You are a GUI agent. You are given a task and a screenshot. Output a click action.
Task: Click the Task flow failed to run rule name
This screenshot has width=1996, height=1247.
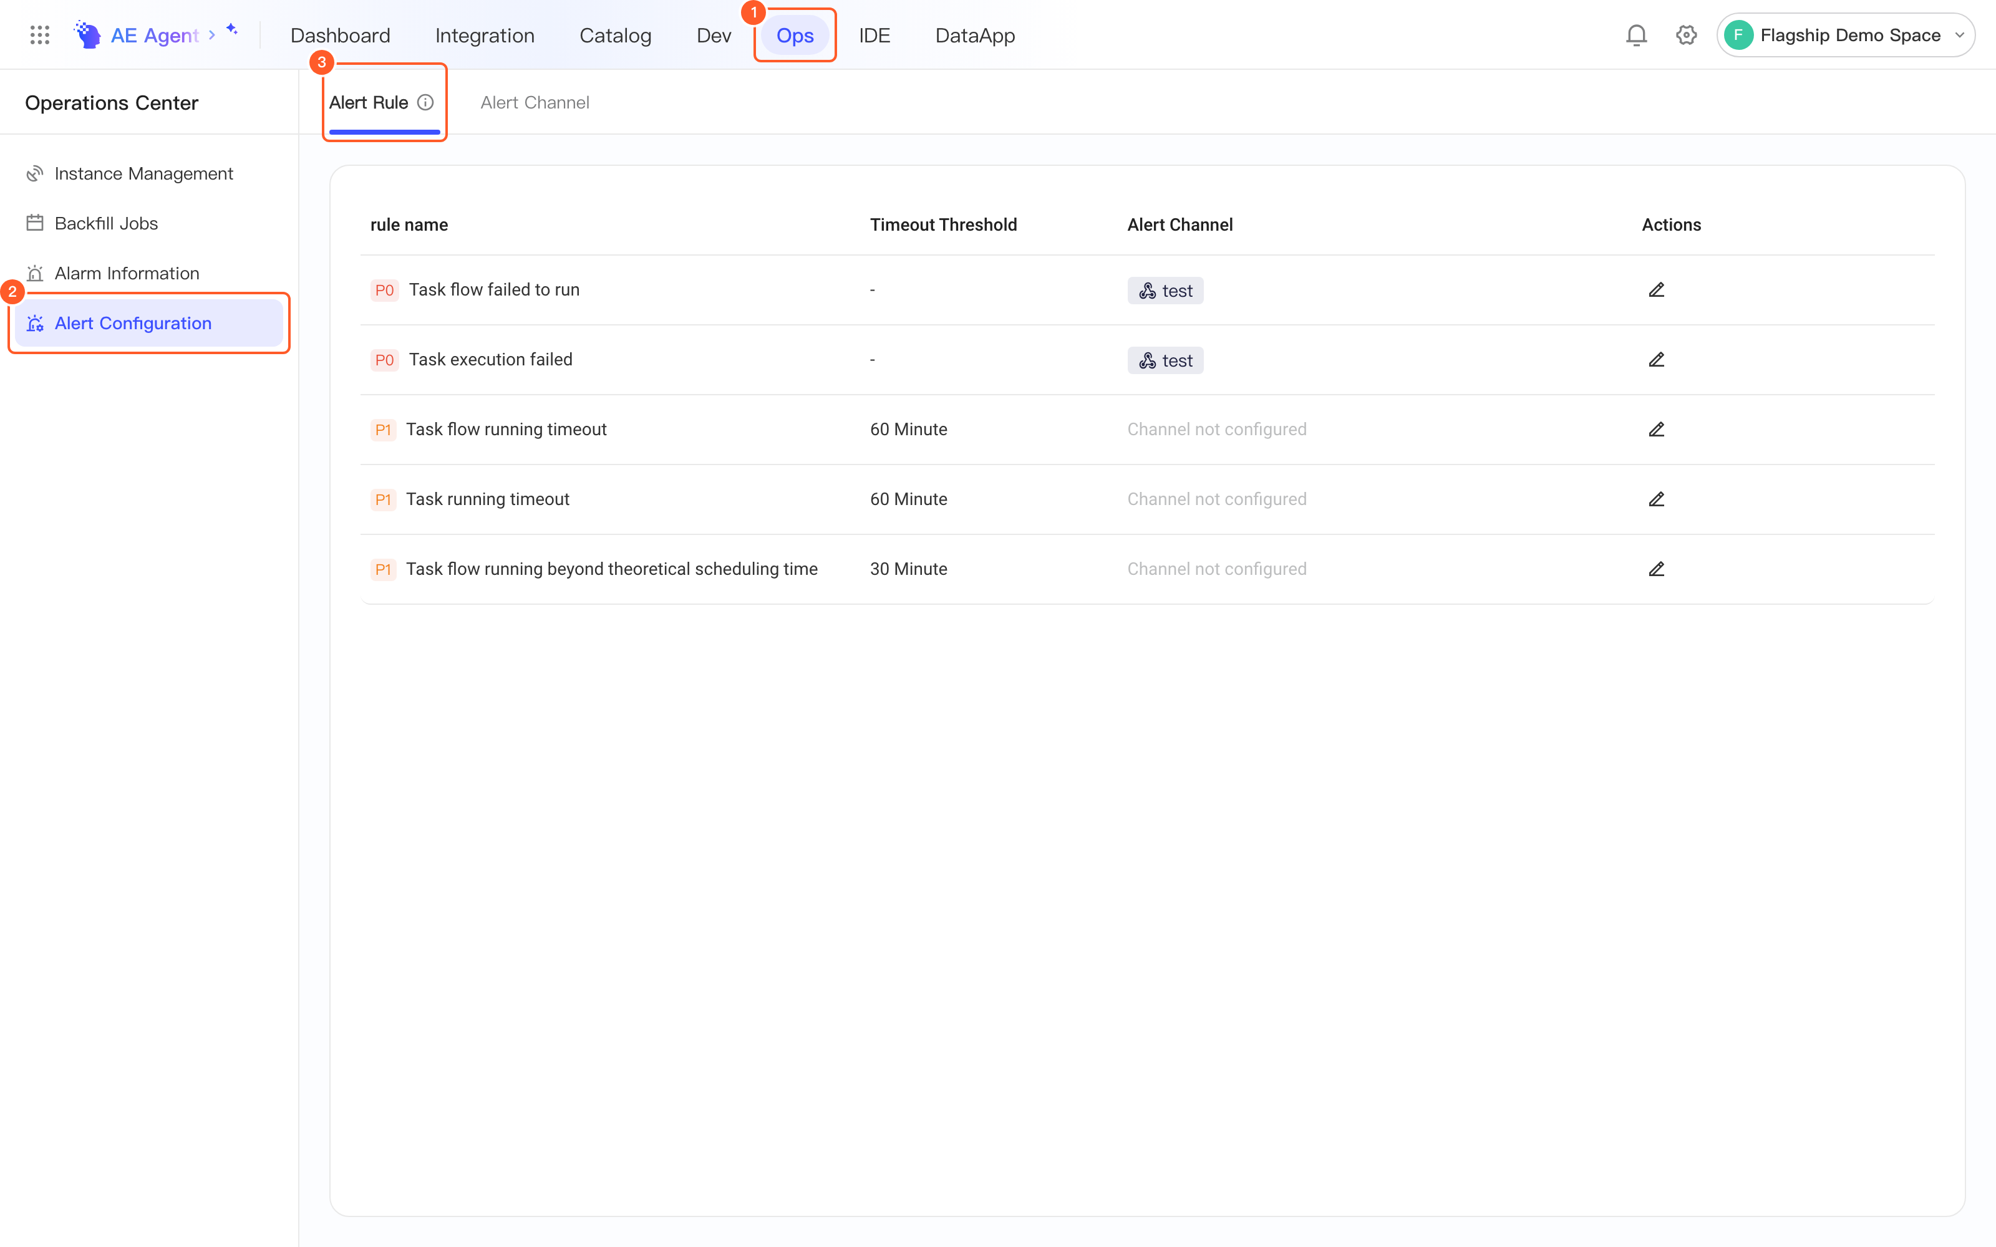[494, 289]
